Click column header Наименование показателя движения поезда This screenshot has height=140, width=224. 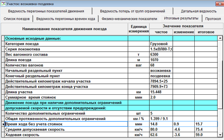64,29
